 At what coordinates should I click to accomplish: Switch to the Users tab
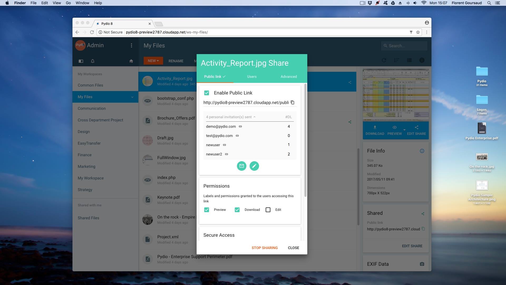click(x=252, y=77)
